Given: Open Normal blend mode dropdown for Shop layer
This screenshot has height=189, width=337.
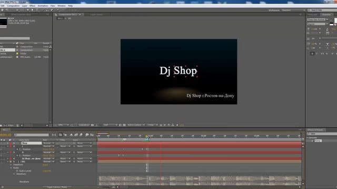Looking at the screenshot, I should coord(48,143).
